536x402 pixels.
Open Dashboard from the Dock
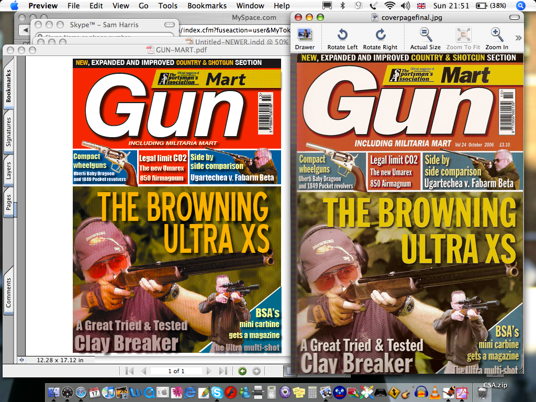pos(68,393)
